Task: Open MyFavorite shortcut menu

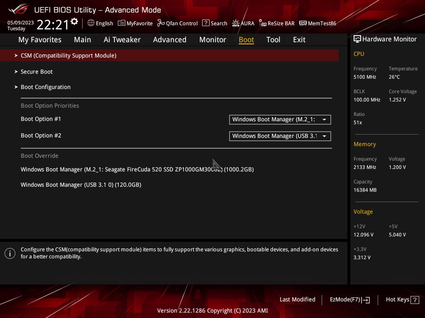Action: coord(135,23)
